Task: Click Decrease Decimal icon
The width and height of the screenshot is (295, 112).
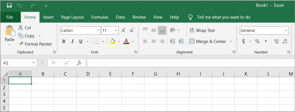Action: pyautogui.click(x=285, y=42)
